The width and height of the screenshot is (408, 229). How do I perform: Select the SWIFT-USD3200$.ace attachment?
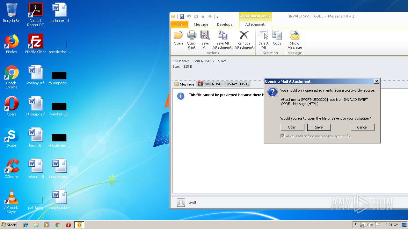click(x=223, y=84)
